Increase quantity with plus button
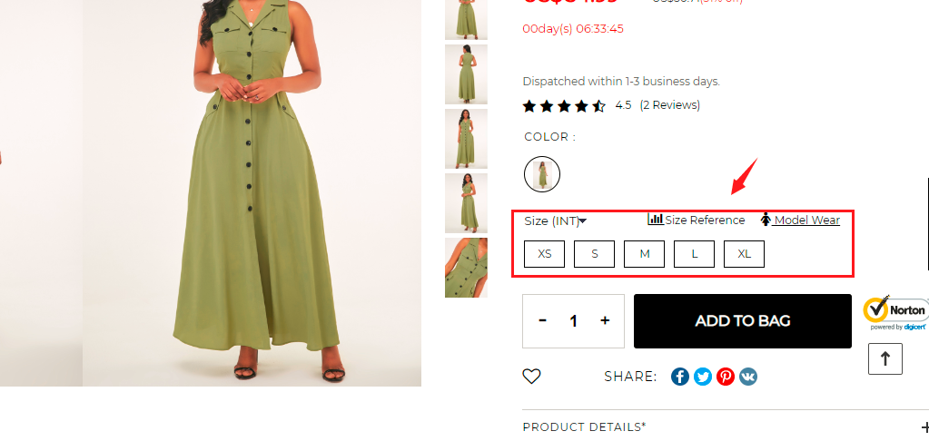 point(605,320)
